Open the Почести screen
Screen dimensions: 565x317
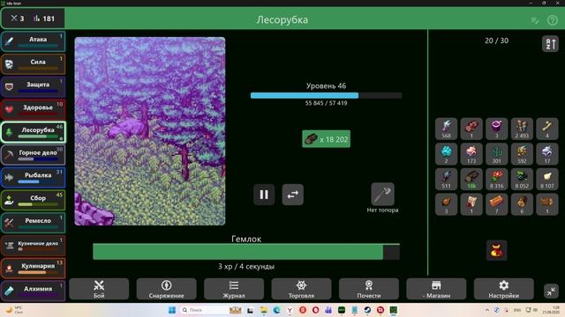click(x=369, y=289)
